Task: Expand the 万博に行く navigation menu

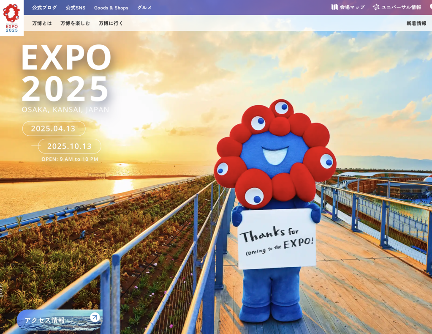Action: coord(111,23)
